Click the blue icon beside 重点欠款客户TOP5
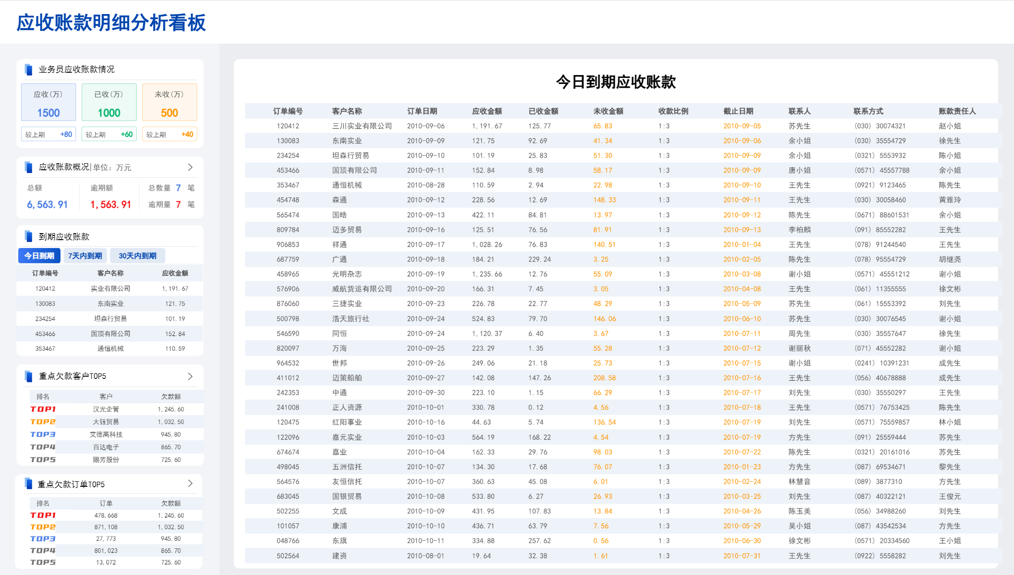This screenshot has height=575, width=1014. coord(29,376)
